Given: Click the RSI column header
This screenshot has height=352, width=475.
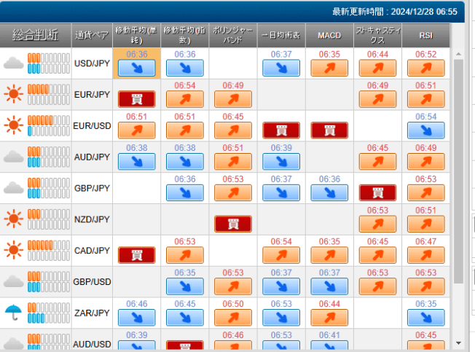Looking at the screenshot, I should tap(425, 35).
